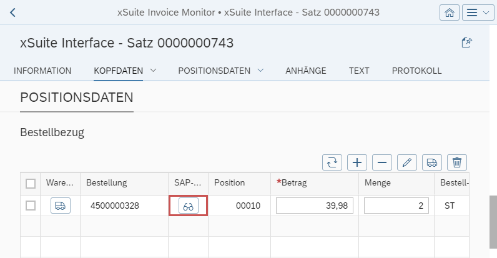Click the truck icon in the toolbar
This screenshot has width=497, height=258.
431,162
